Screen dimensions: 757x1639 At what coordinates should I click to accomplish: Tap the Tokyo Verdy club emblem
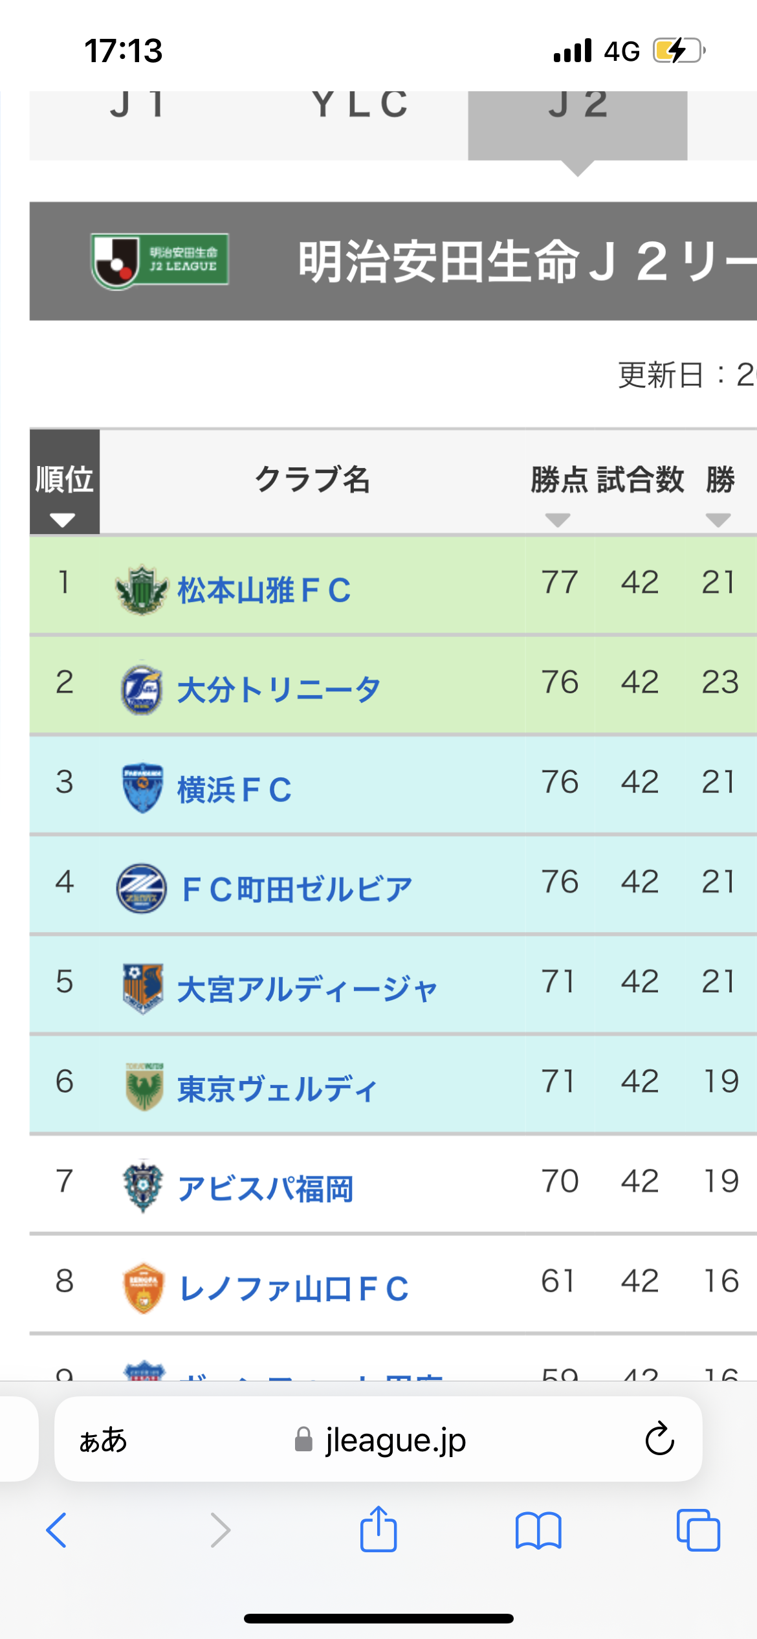[144, 1087]
